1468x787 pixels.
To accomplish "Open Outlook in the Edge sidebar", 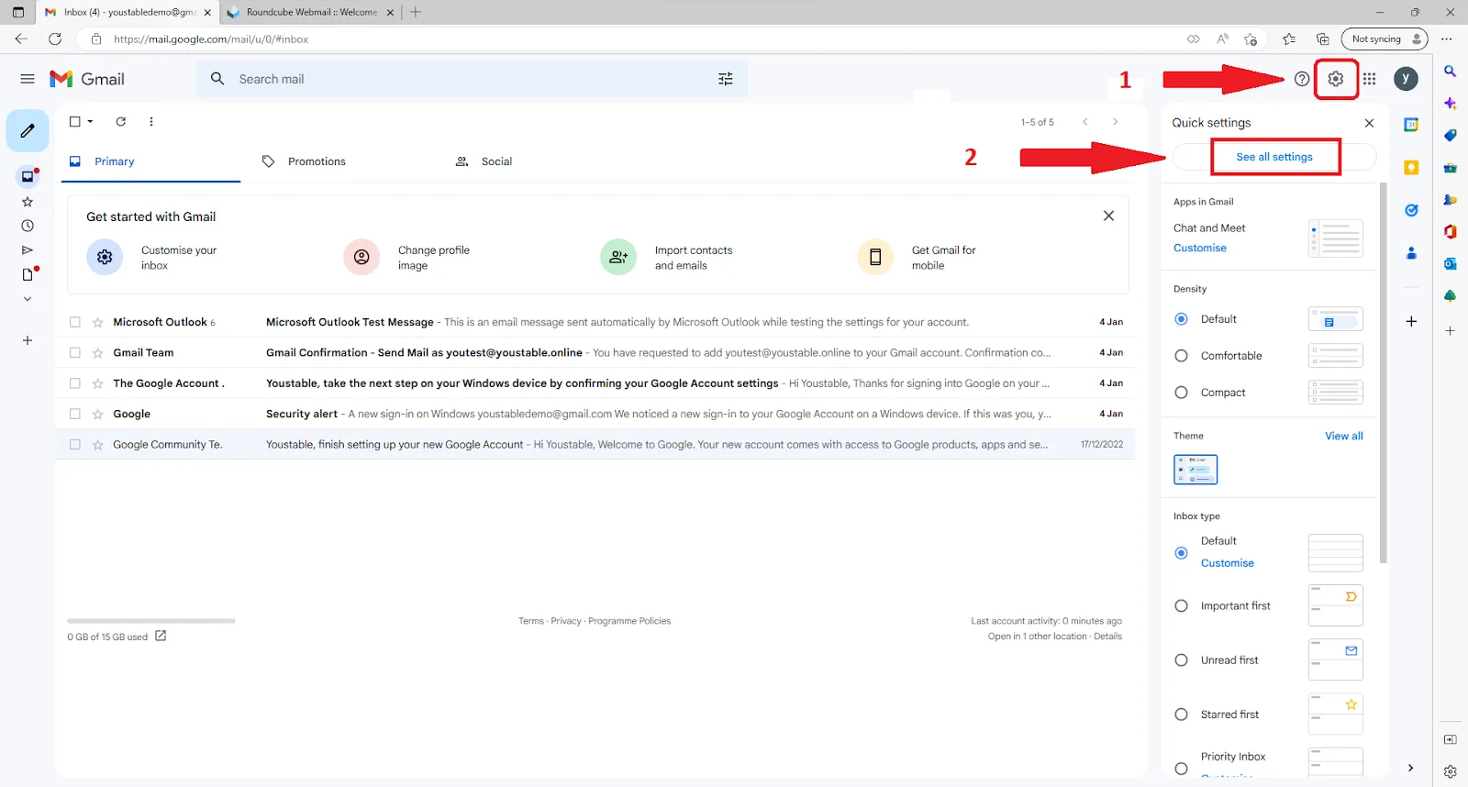I will point(1450,264).
